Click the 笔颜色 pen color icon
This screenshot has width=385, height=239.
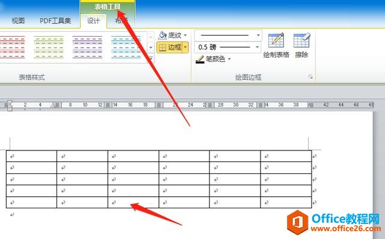coord(200,59)
